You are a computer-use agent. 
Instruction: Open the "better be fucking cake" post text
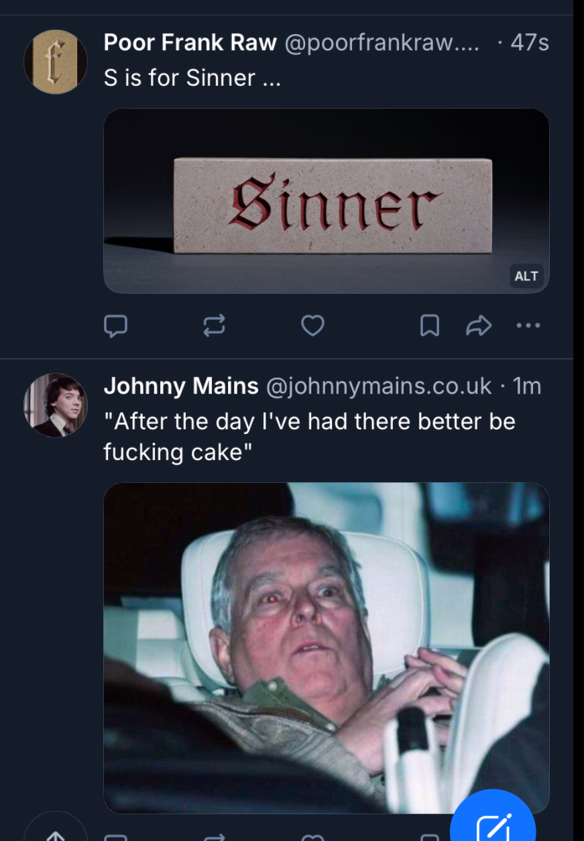(308, 437)
